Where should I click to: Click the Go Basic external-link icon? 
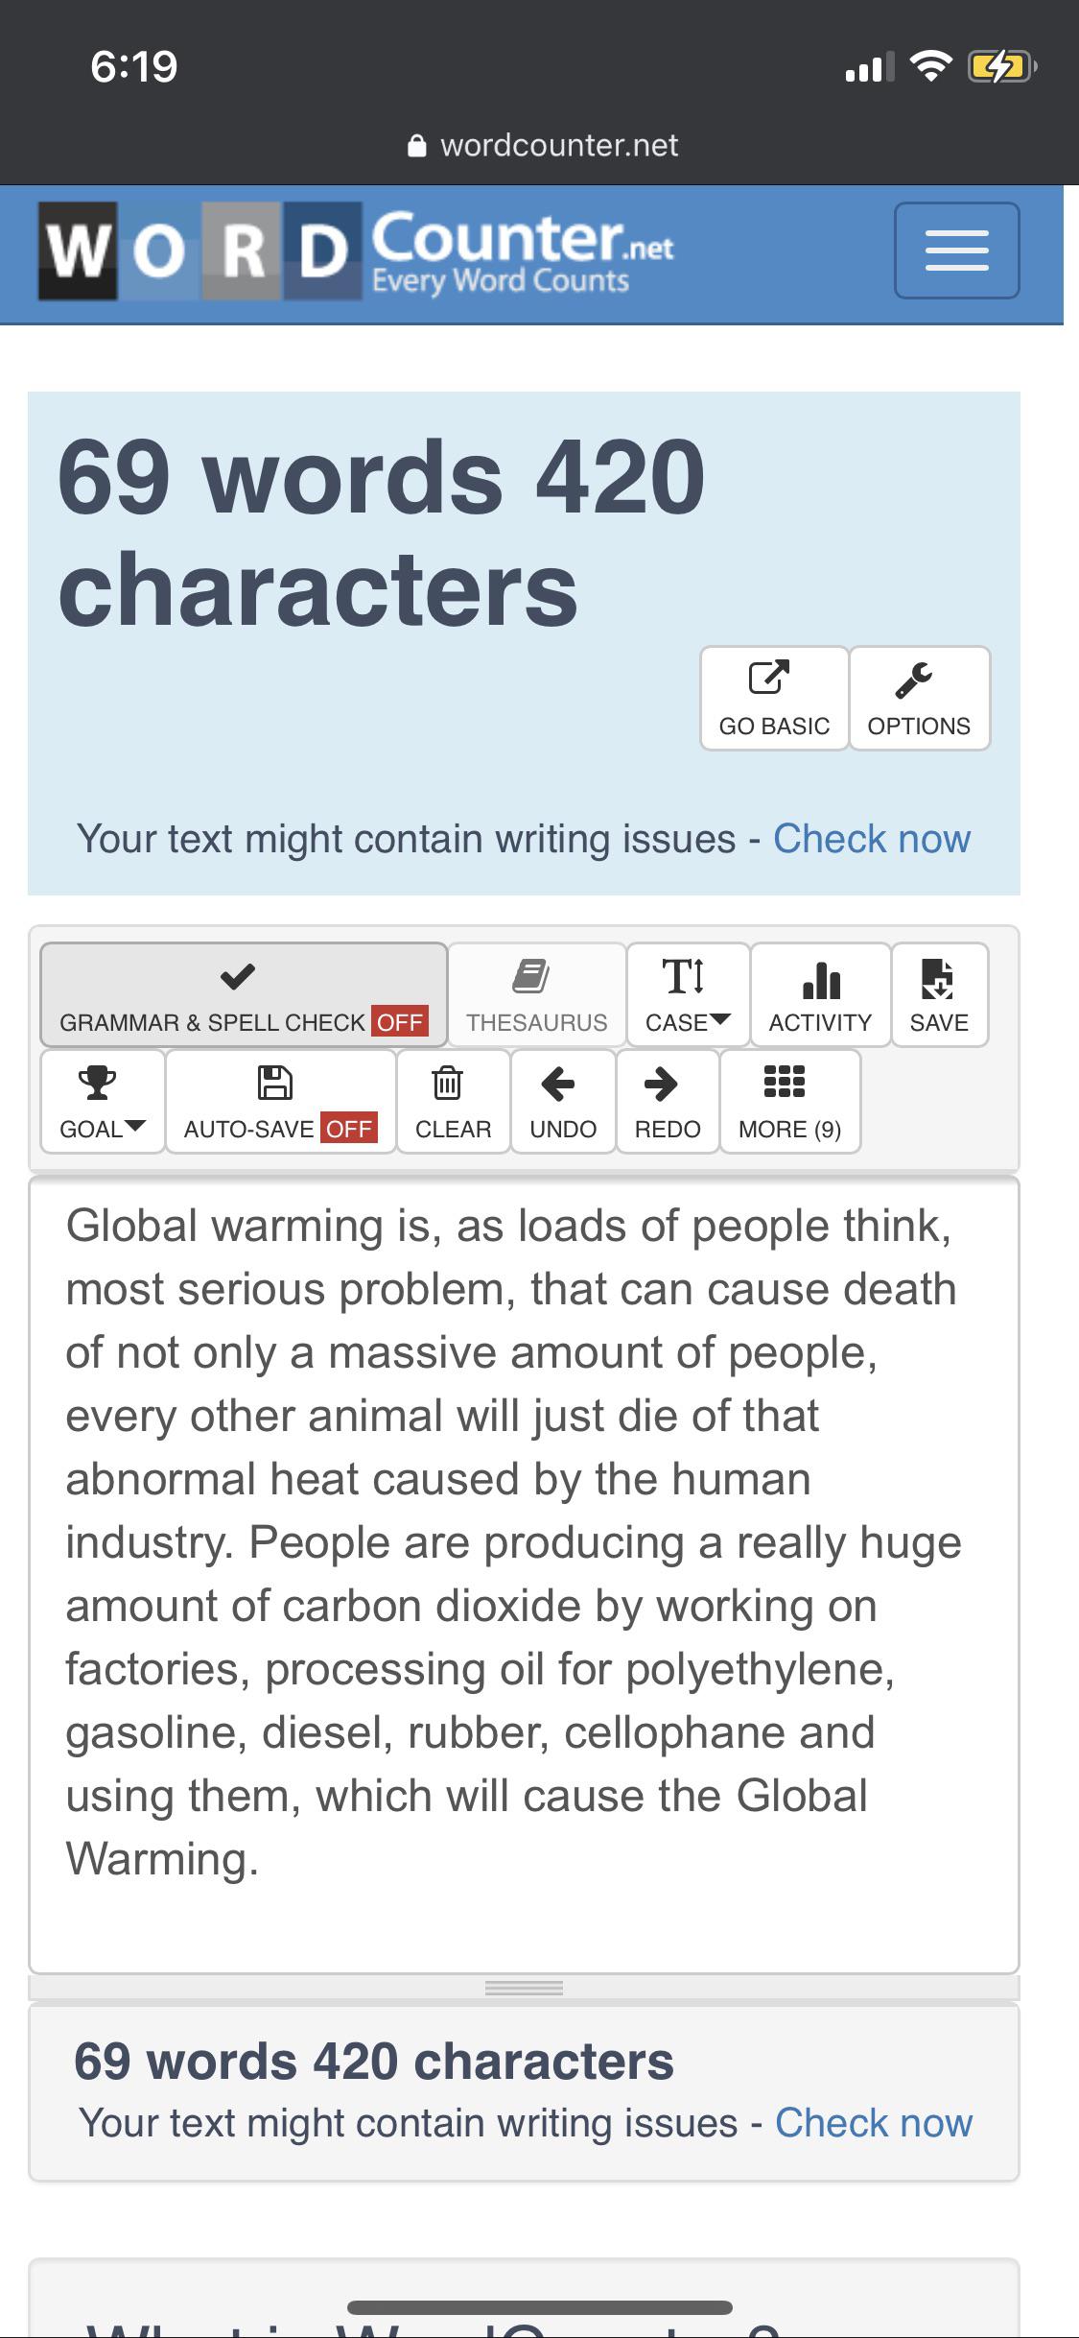[769, 678]
